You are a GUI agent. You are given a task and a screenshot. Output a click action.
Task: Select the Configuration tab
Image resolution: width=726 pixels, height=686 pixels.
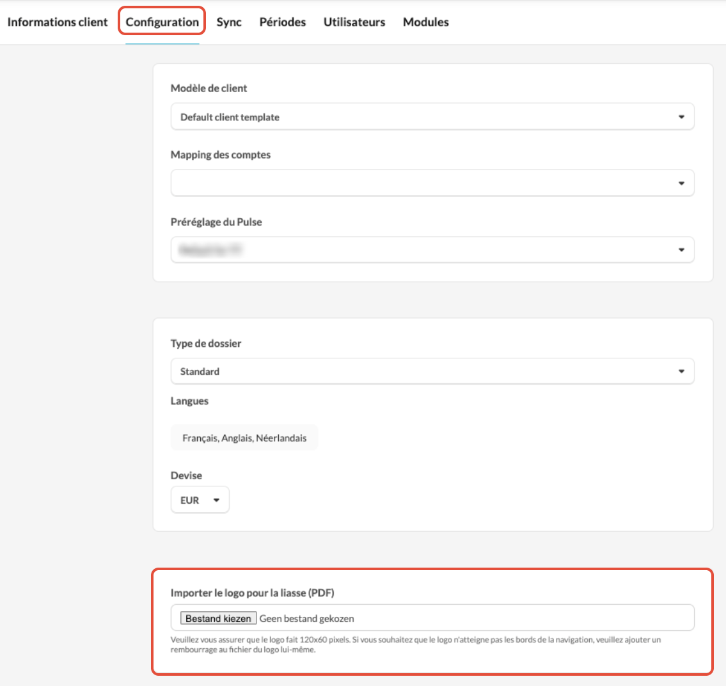coord(162,22)
